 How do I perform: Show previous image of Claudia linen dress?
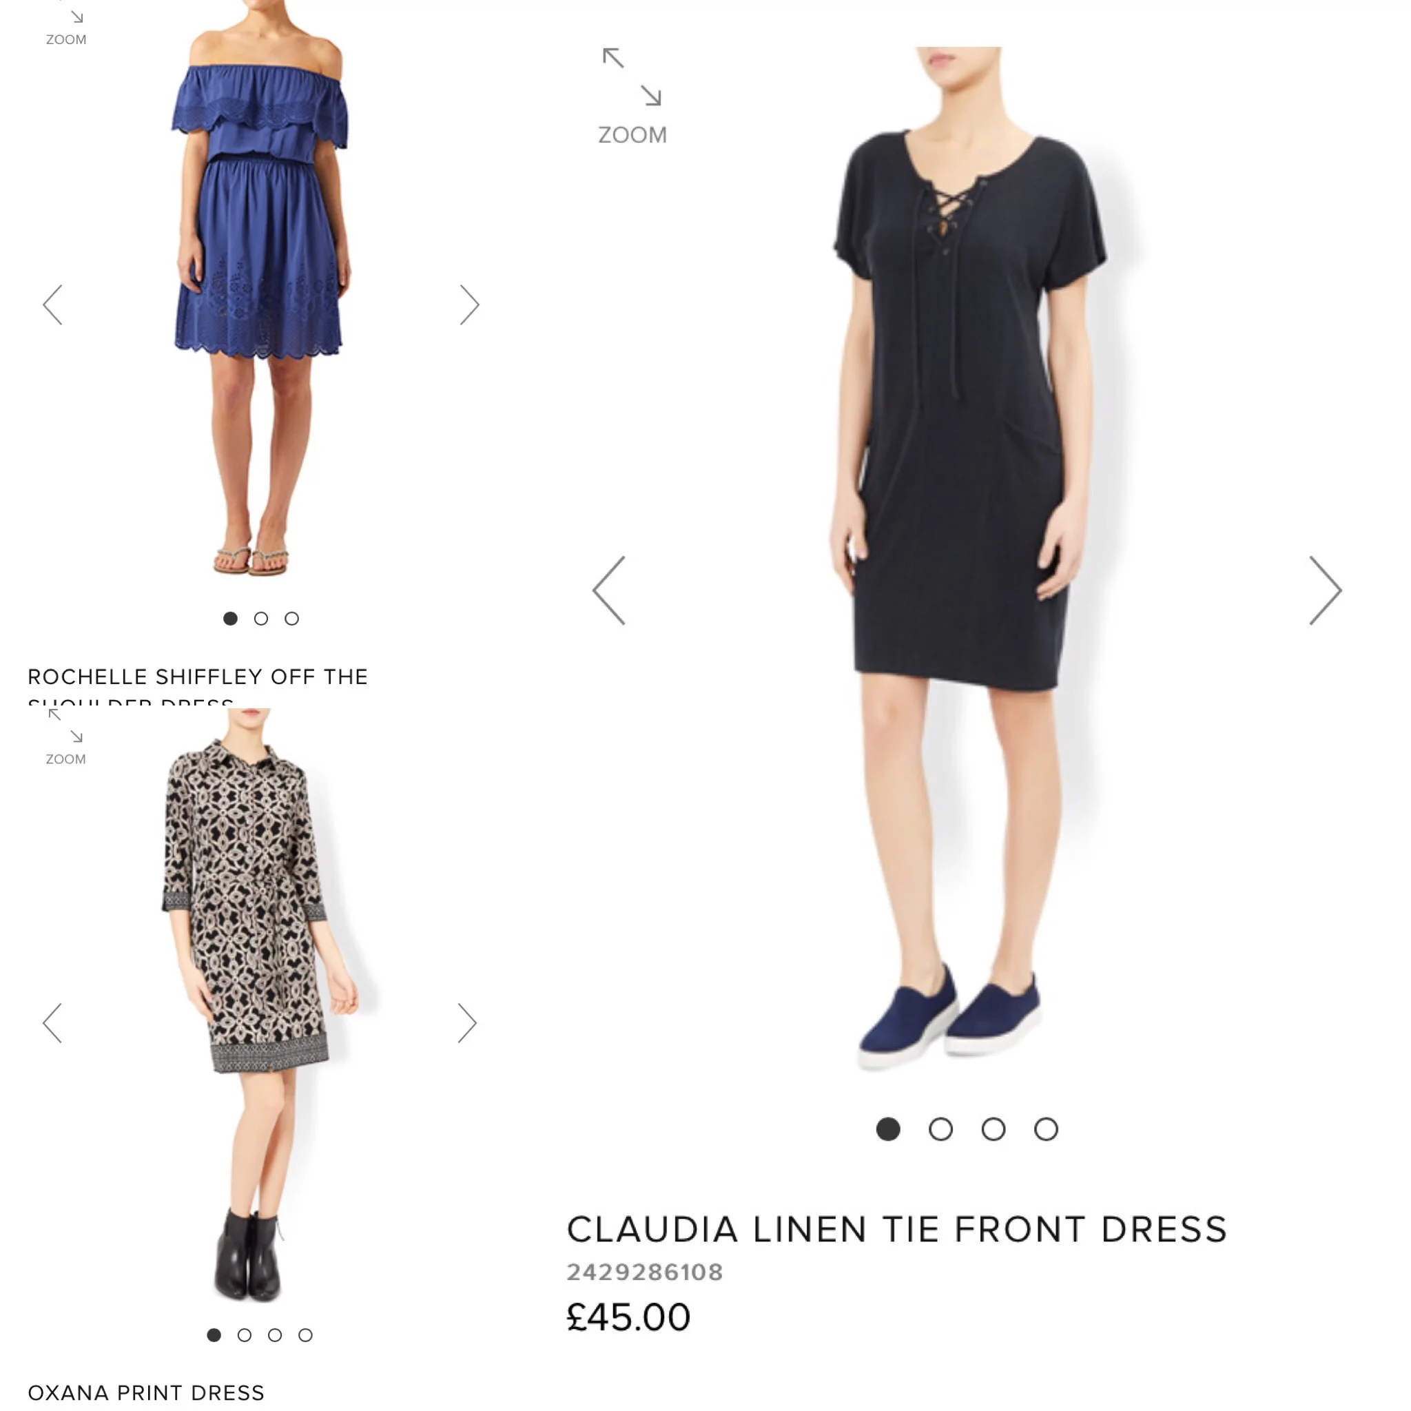click(x=609, y=590)
